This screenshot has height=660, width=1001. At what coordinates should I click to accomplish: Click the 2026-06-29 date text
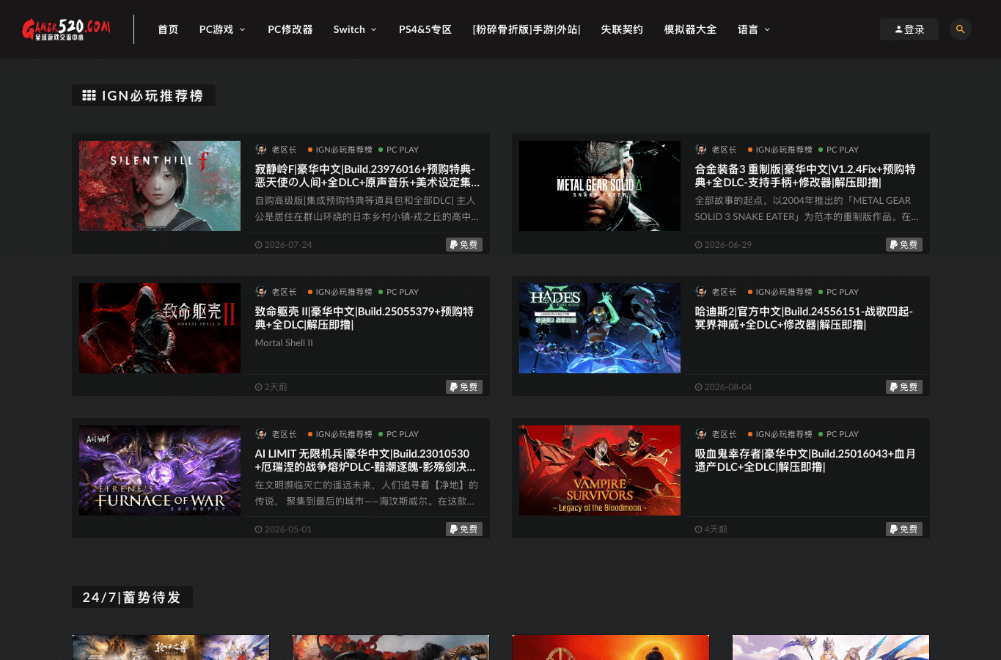[x=724, y=245]
